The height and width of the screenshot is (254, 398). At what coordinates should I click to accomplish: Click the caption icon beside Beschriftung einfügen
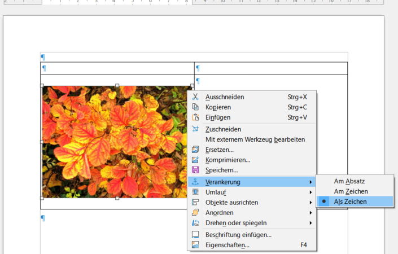tap(195, 234)
